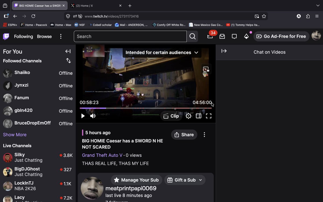Focus the Twitch Search field
323x202 pixels.
pyautogui.click(x=130, y=36)
